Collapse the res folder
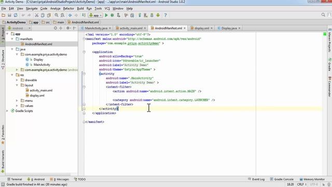This screenshot has width=332, height=187. tap(12, 75)
